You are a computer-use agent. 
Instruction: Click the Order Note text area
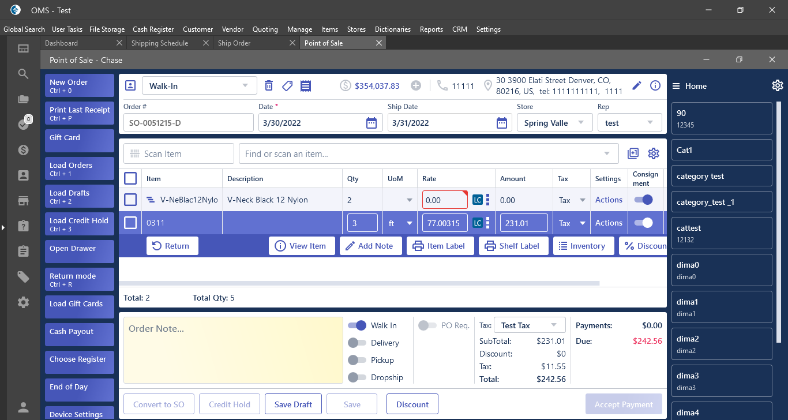(231, 350)
